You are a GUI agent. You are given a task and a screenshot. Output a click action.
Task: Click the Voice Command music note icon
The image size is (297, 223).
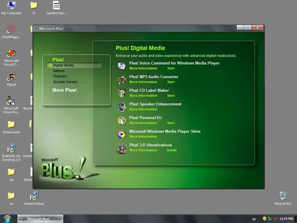[122, 66]
